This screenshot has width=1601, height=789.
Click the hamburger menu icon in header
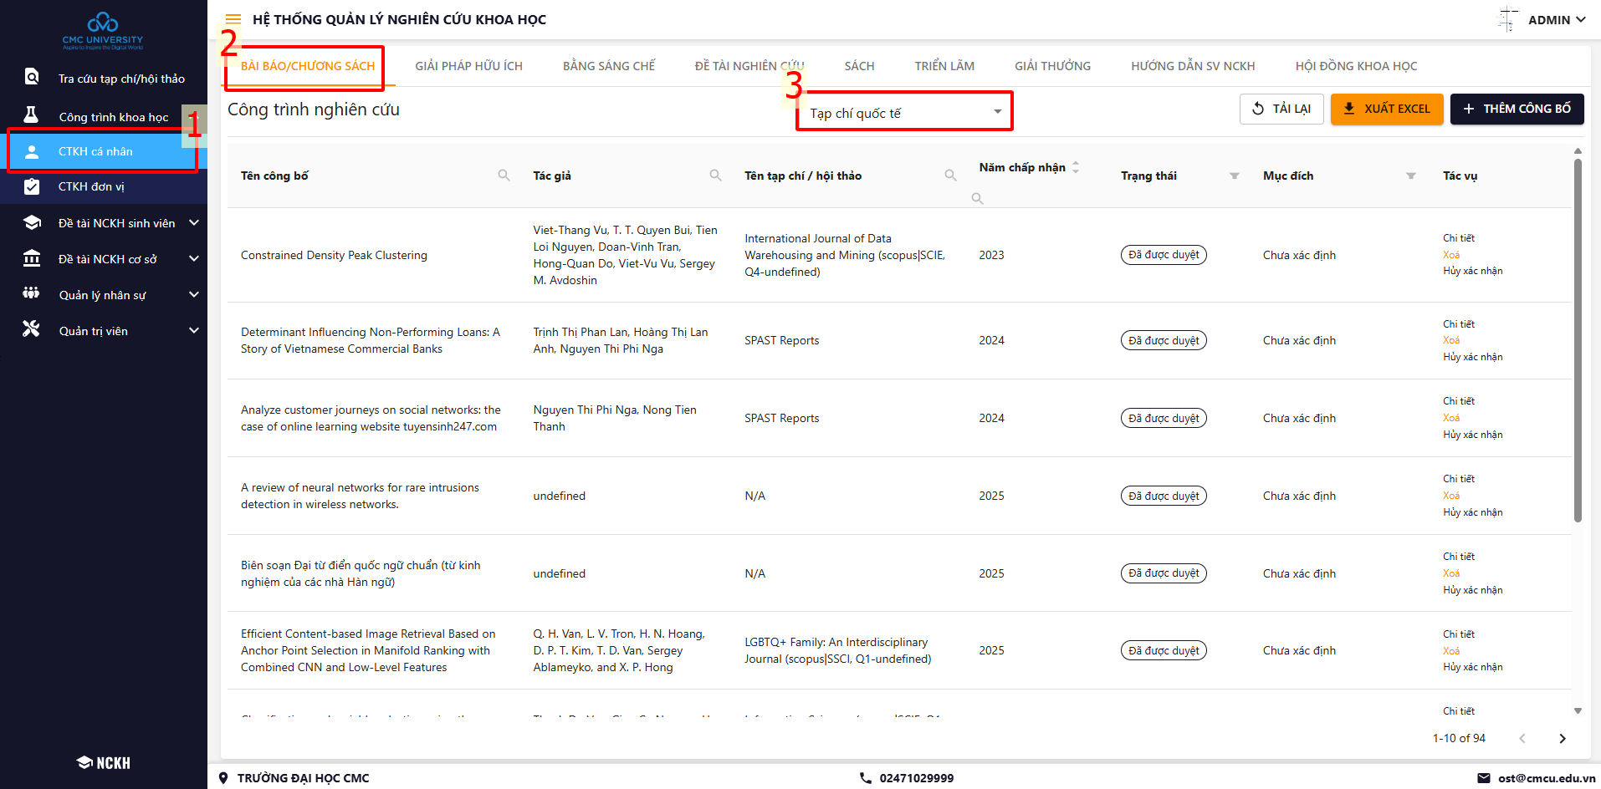233,19
